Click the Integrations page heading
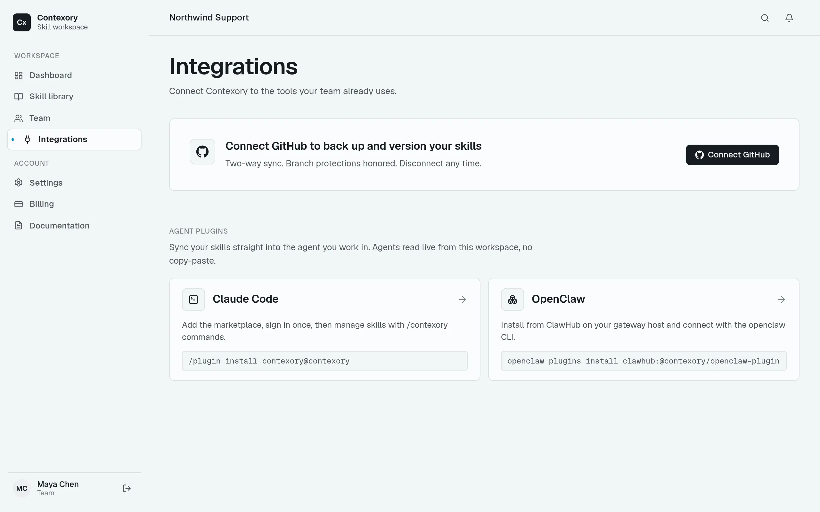This screenshot has height=512, width=820. coord(234,66)
